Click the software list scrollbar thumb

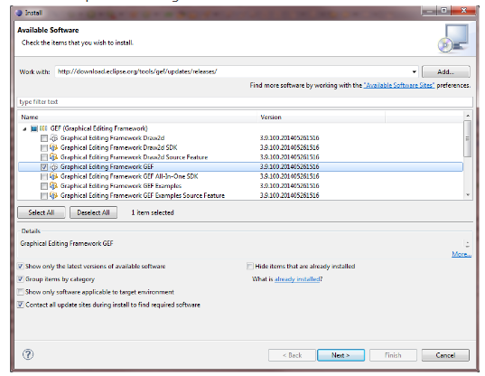(468, 138)
